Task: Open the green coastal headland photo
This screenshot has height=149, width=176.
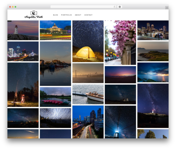Action: (153, 51)
